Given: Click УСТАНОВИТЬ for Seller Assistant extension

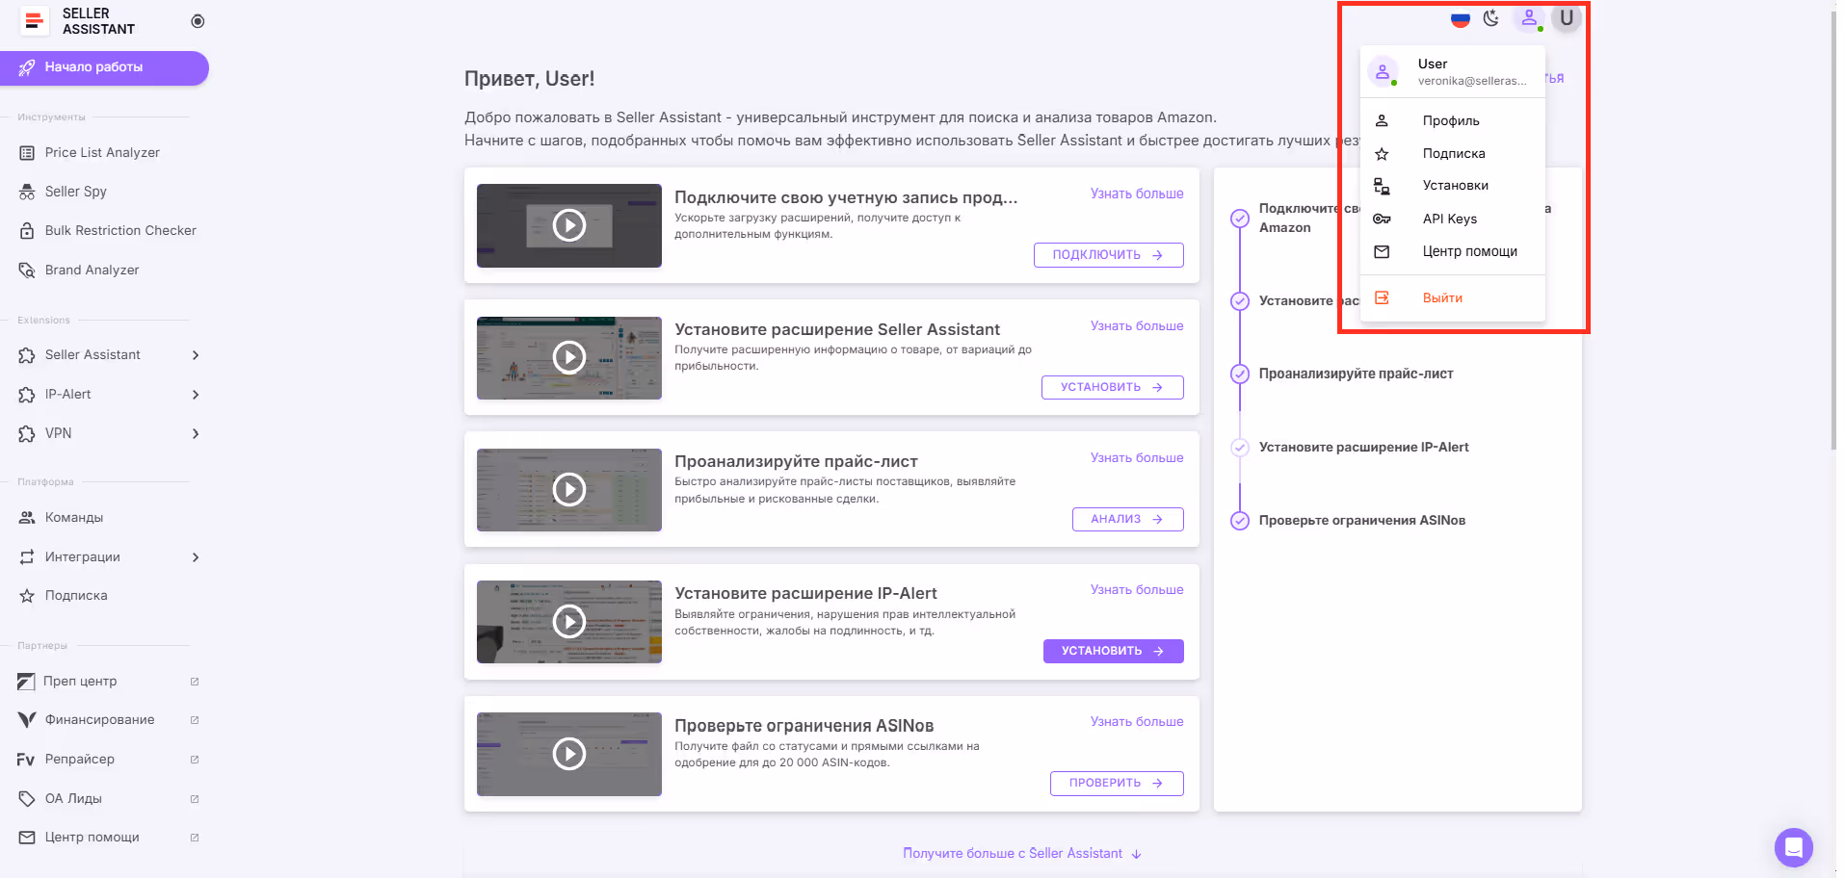Looking at the screenshot, I should click(x=1112, y=387).
